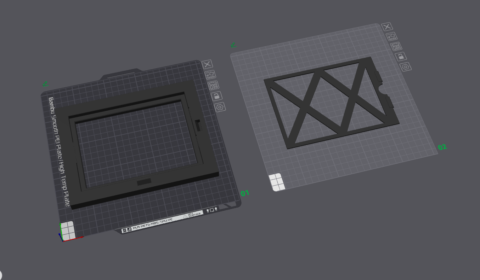Edit plate 01 name with green pencil
The height and width of the screenshot is (280, 480).
point(45,84)
